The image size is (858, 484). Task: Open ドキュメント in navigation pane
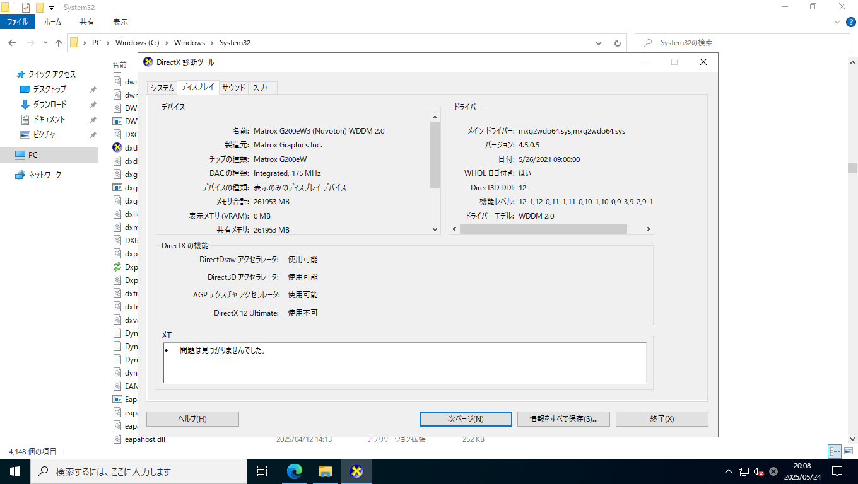coord(49,119)
